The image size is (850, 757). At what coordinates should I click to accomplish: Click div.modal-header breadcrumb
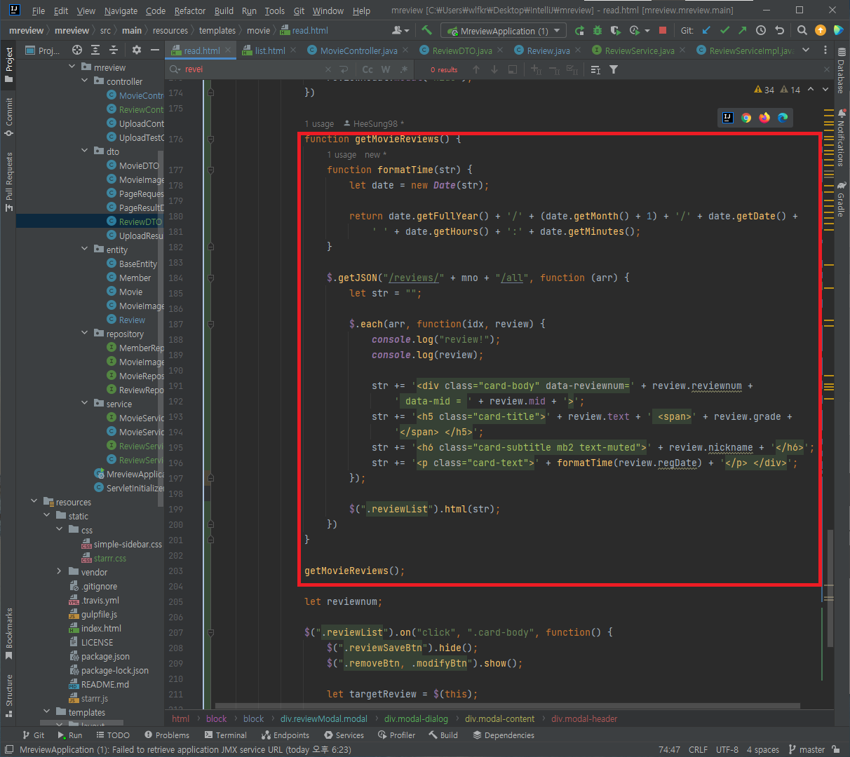[584, 718]
